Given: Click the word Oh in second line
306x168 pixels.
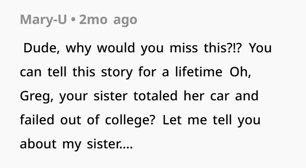Looking at the screenshot, I should pyautogui.click(x=240, y=72).
